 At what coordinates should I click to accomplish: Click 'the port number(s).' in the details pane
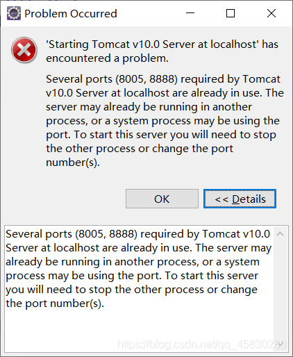pos(55,304)
